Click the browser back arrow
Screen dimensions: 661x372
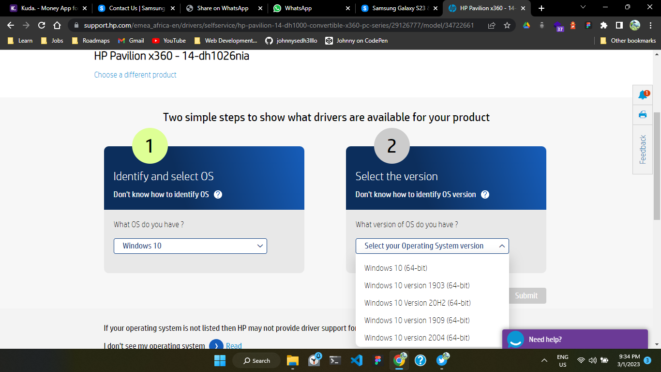click(11, 25)
